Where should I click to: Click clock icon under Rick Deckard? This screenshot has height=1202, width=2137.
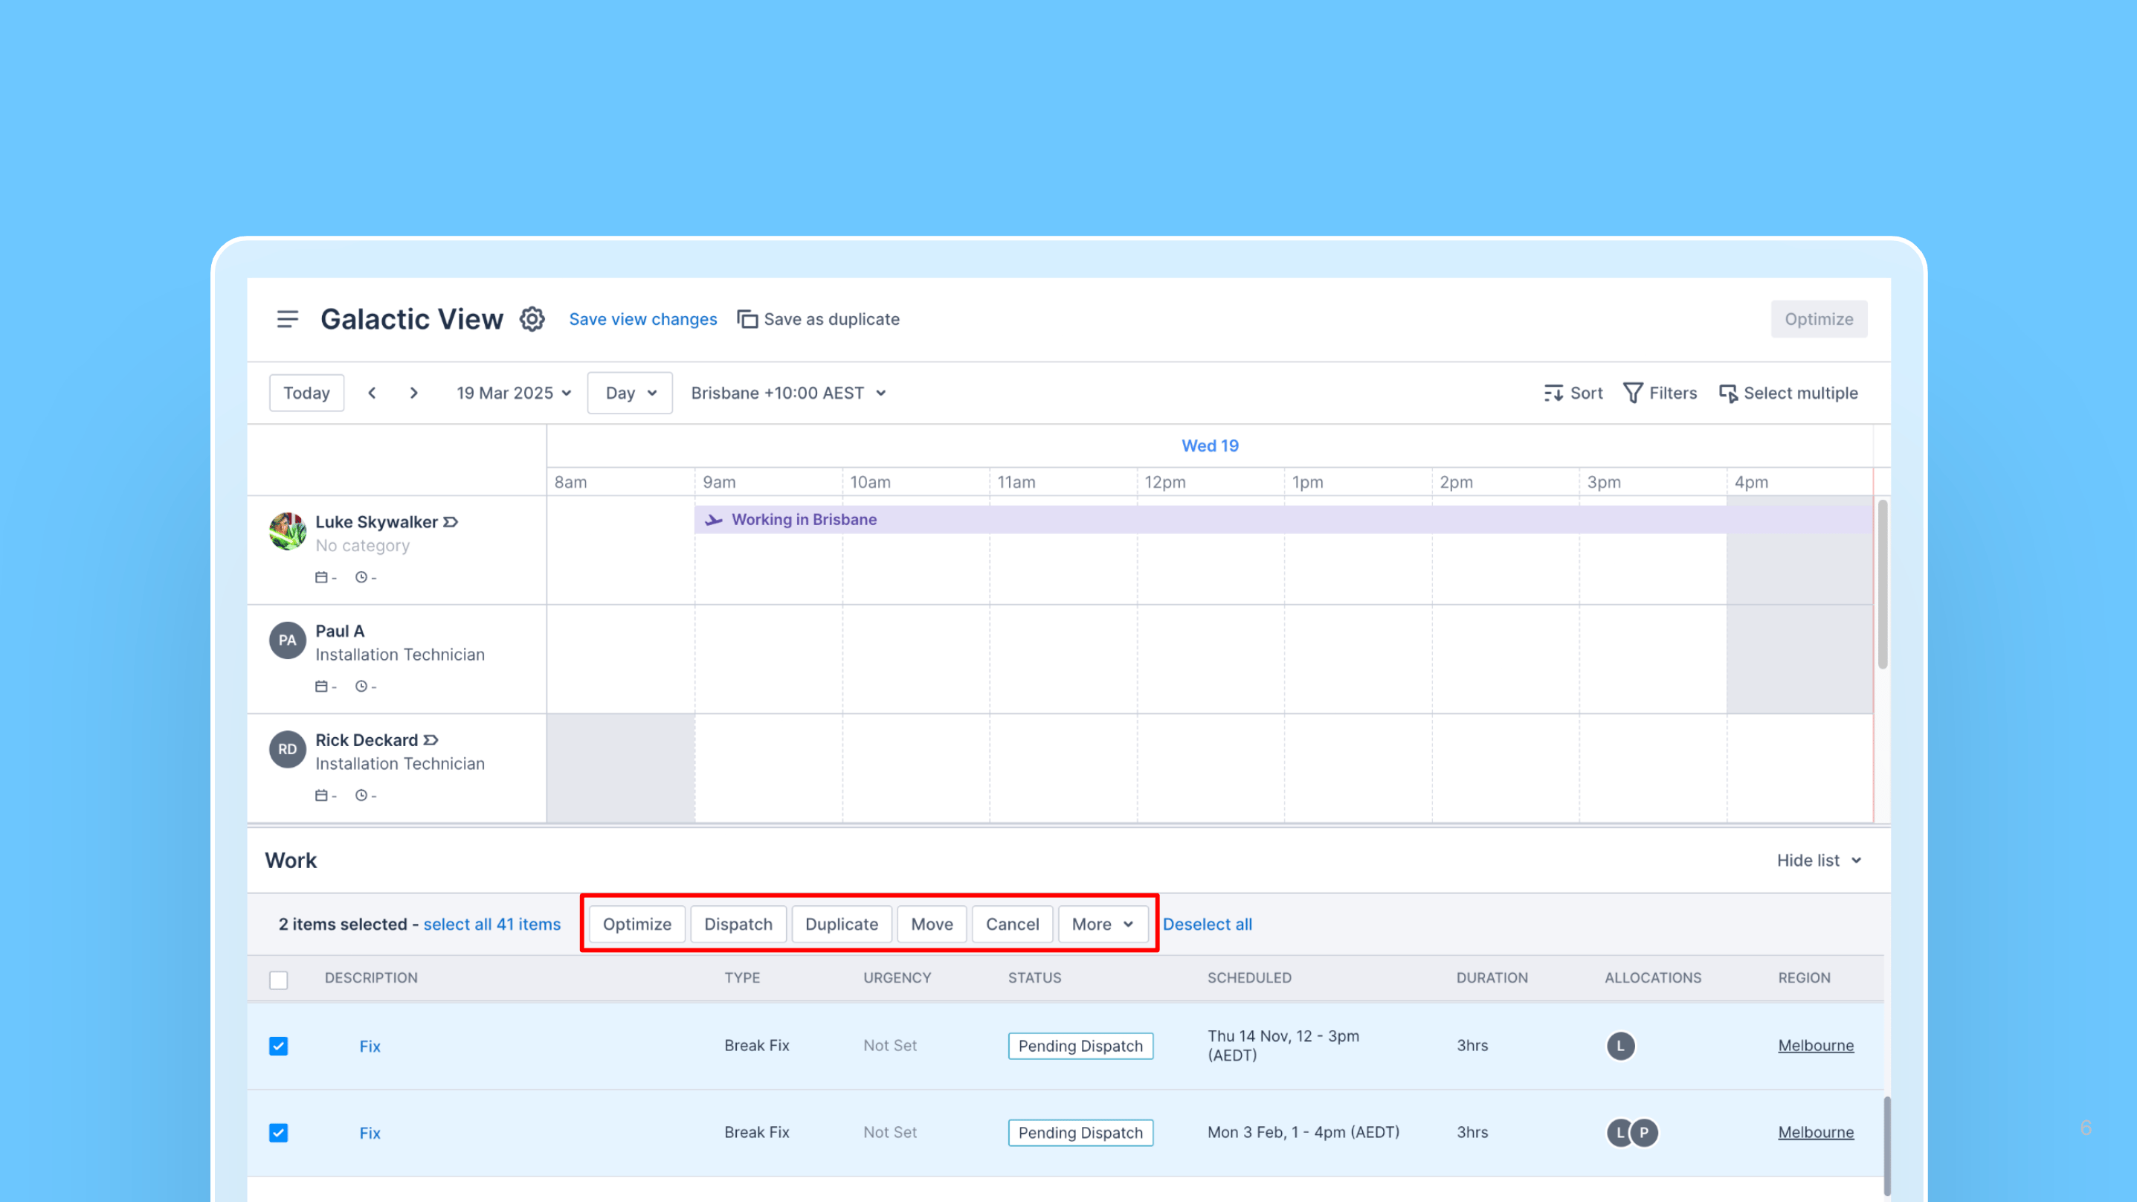click(x=361, y=795)
